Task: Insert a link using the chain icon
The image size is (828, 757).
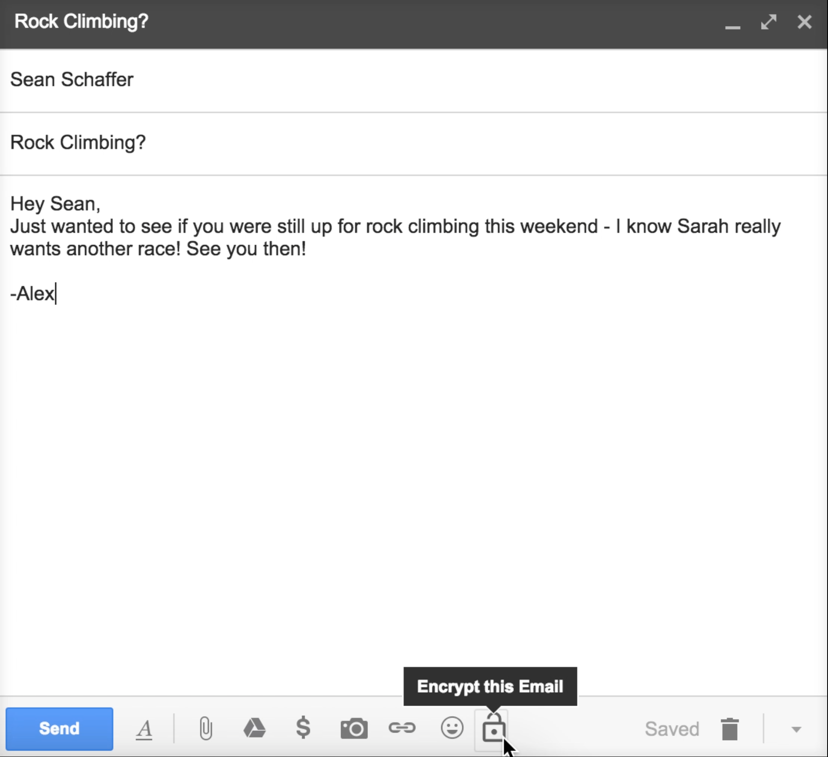Action: (x=402, y=728)
